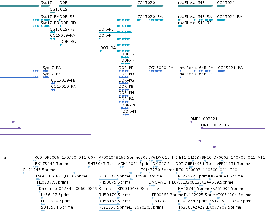
Task: Select protein DOR-PF
Action: [x=126, y=115]
